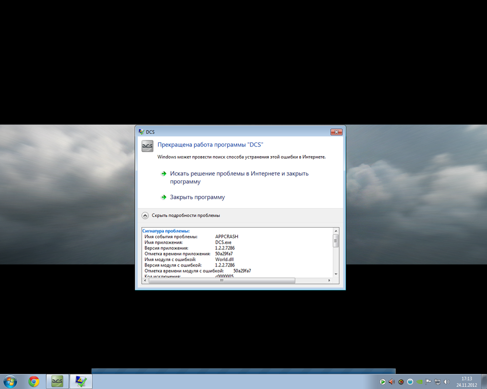Open NVIDIA settings from the system tray

(419, 382)
